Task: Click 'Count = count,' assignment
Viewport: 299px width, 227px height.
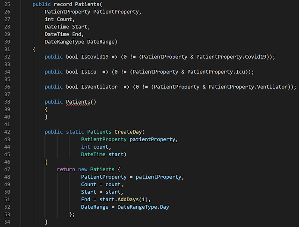Action: 102,184
